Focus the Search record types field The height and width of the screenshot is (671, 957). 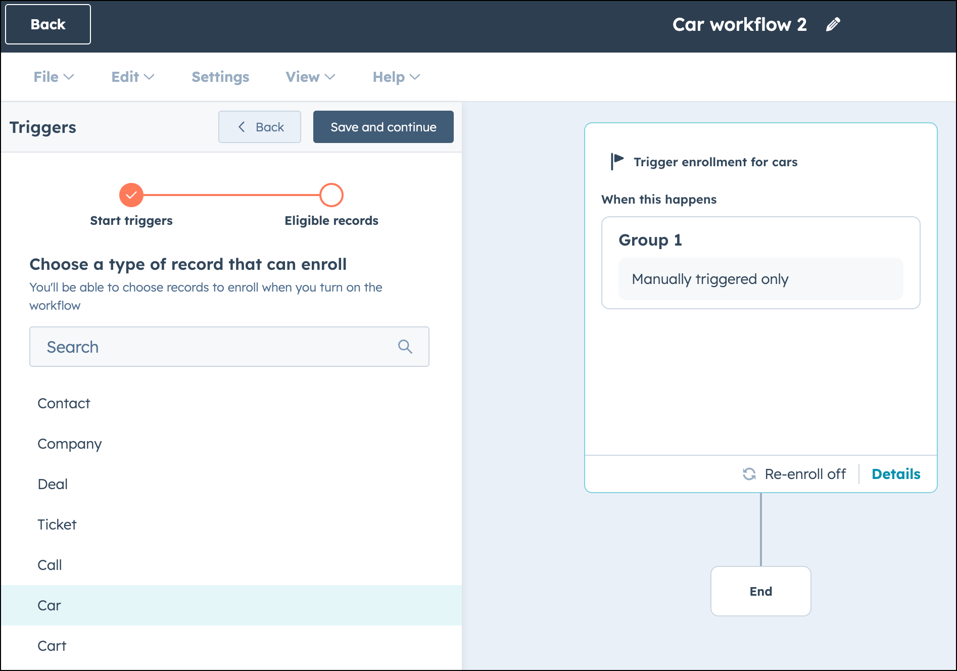(x=229, y=347)
